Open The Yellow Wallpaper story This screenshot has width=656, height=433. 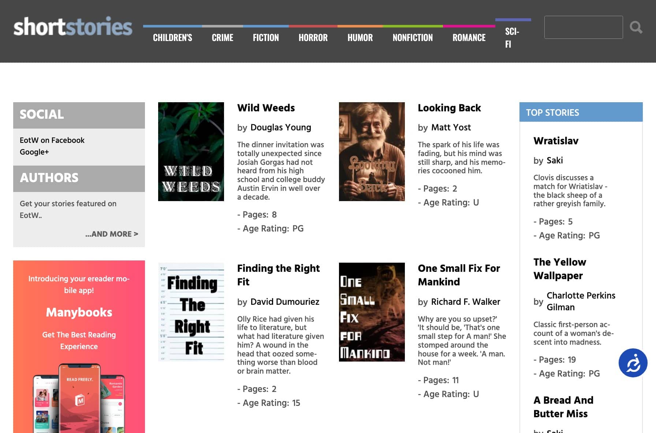tap(559, 269)
